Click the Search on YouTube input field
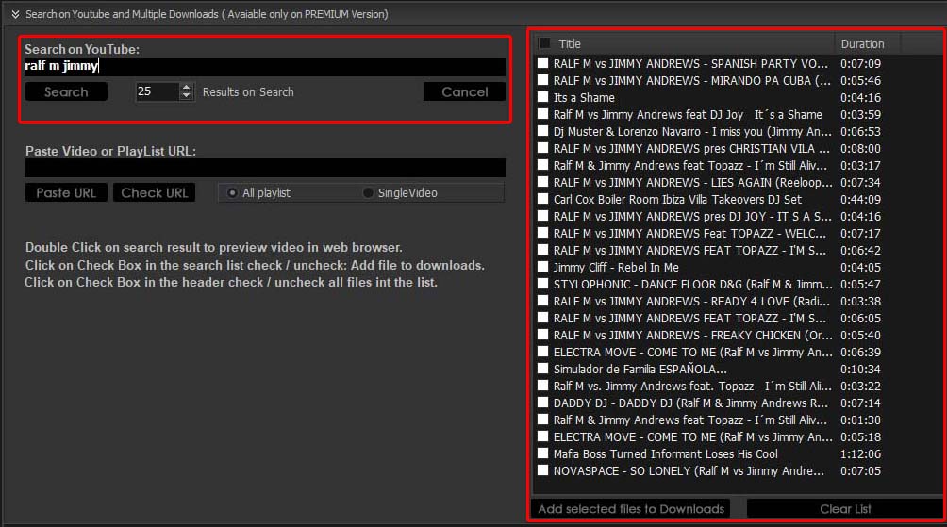 264,66
